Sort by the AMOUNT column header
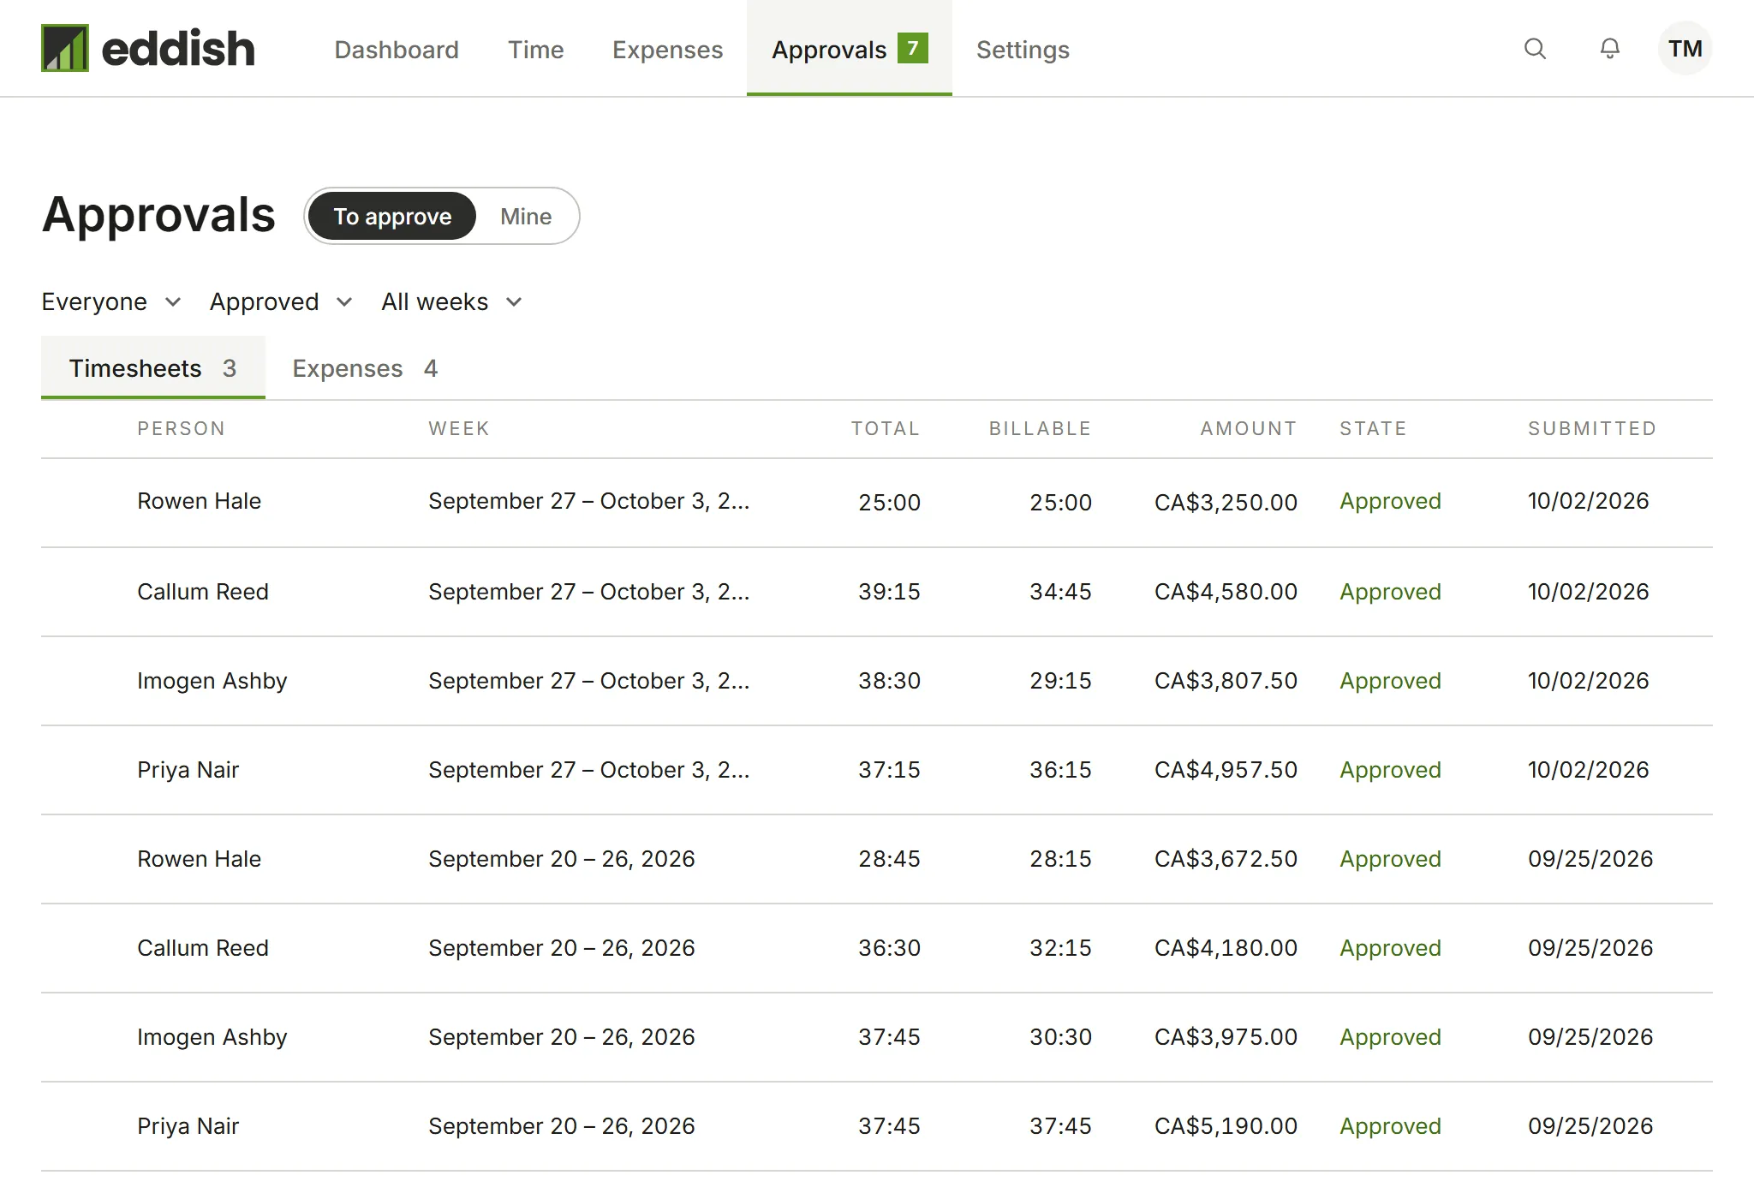 tap(1249, 428)
